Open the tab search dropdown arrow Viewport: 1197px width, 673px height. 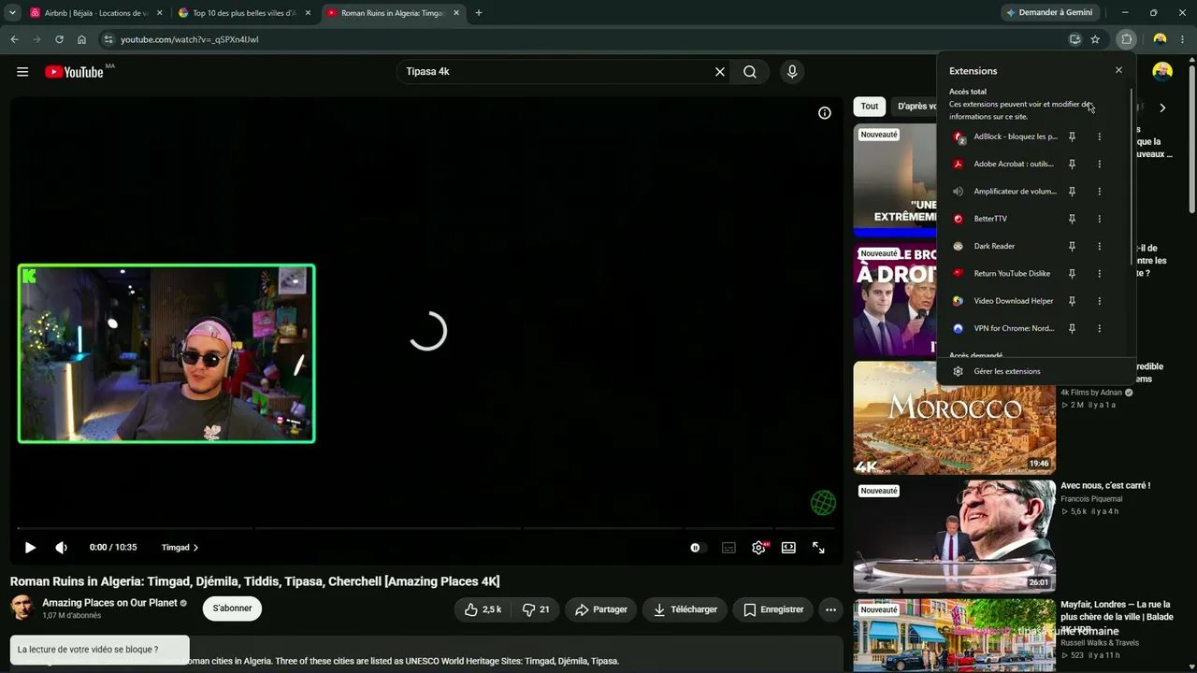(12, 13)
